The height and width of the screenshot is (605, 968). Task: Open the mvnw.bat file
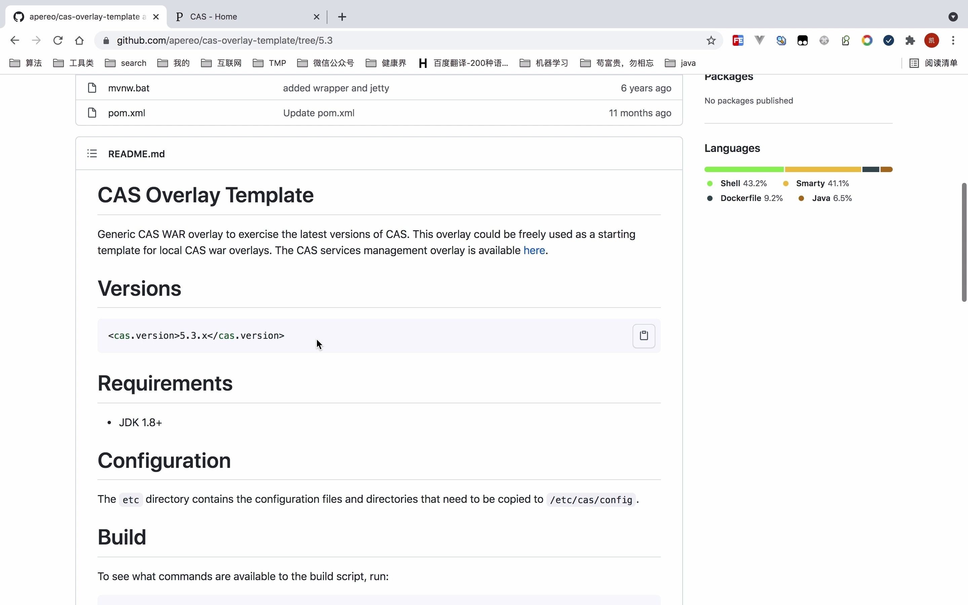[128, 88]
